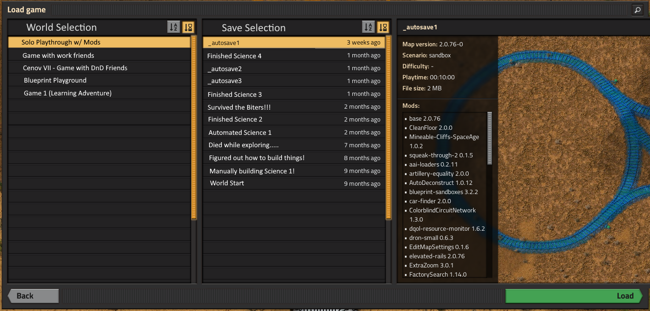Select the Finished Science 4 save
This screenshot has width=650, height=311.
tap(294, 56)
